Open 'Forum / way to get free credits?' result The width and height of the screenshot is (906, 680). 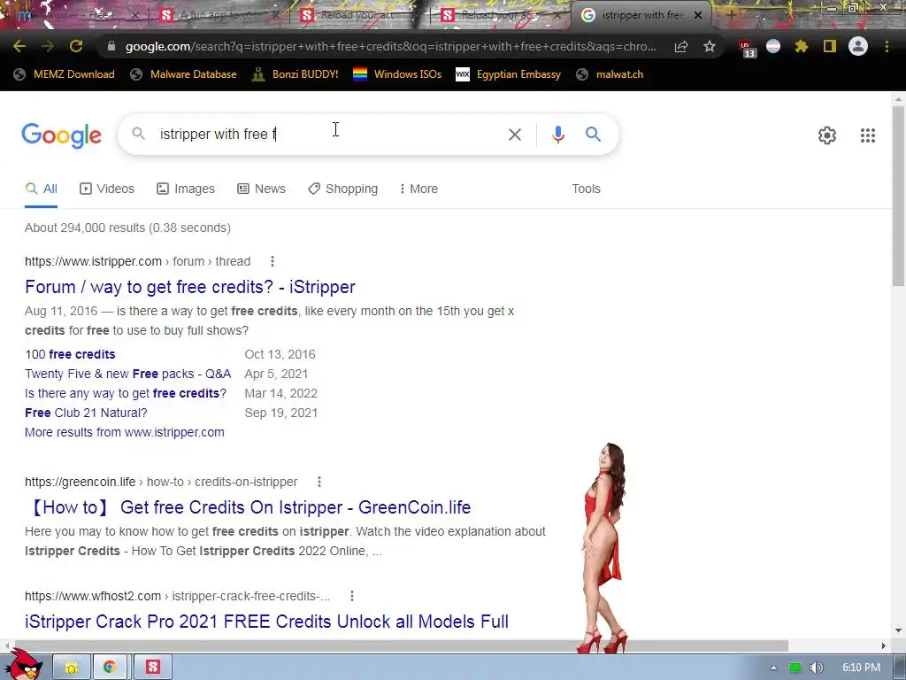pos(190,287)
